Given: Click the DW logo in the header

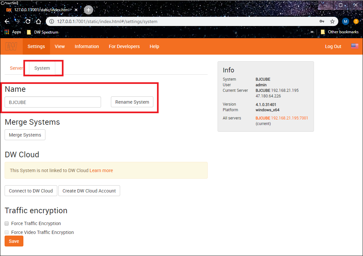Looking at the screenshot, I should pyautogui.click(x=11, y=46).
